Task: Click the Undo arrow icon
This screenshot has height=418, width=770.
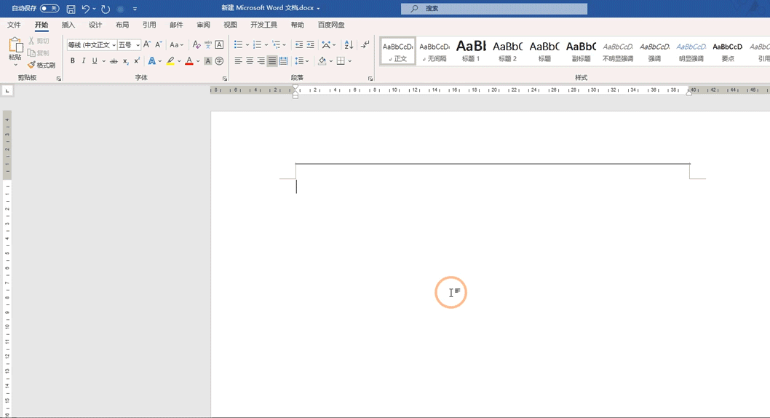Action: (85, 9)
